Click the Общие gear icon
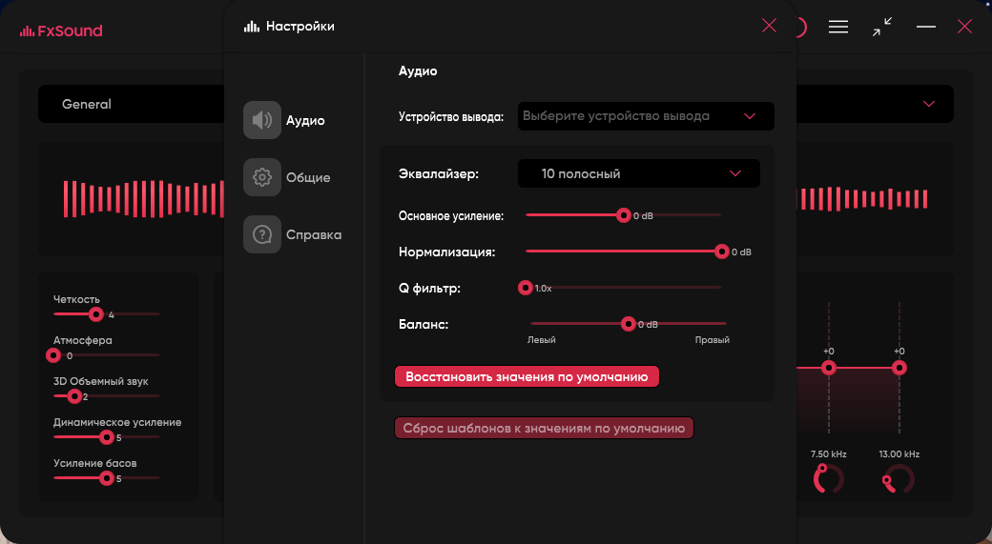Image resolution: width=992 pixels, height=544 pixels. pos(262,177)
